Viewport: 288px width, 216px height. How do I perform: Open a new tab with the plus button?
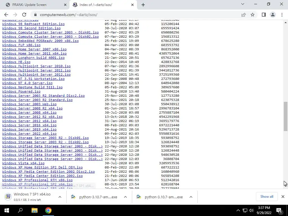[143, 5]
